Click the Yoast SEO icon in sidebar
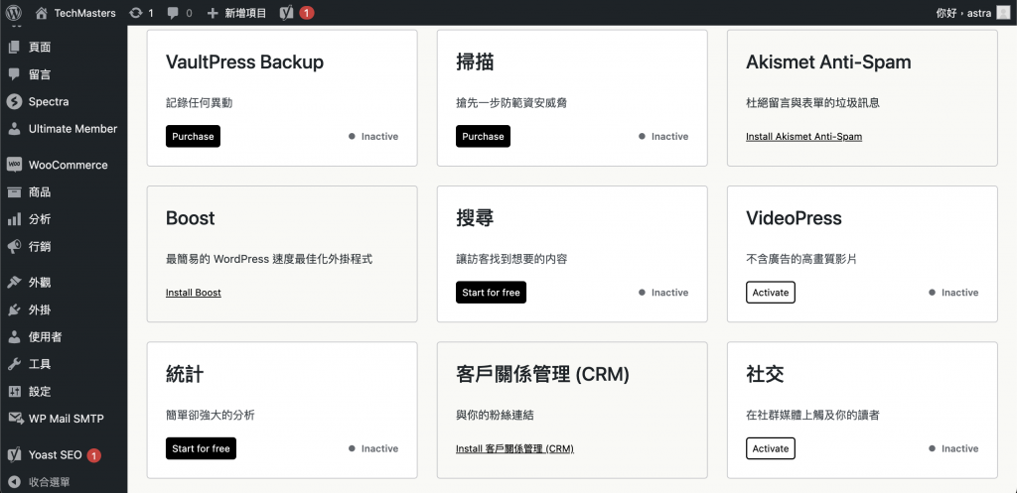Image resolution: width=1017 pixels, height=493 pixels. 14,454
